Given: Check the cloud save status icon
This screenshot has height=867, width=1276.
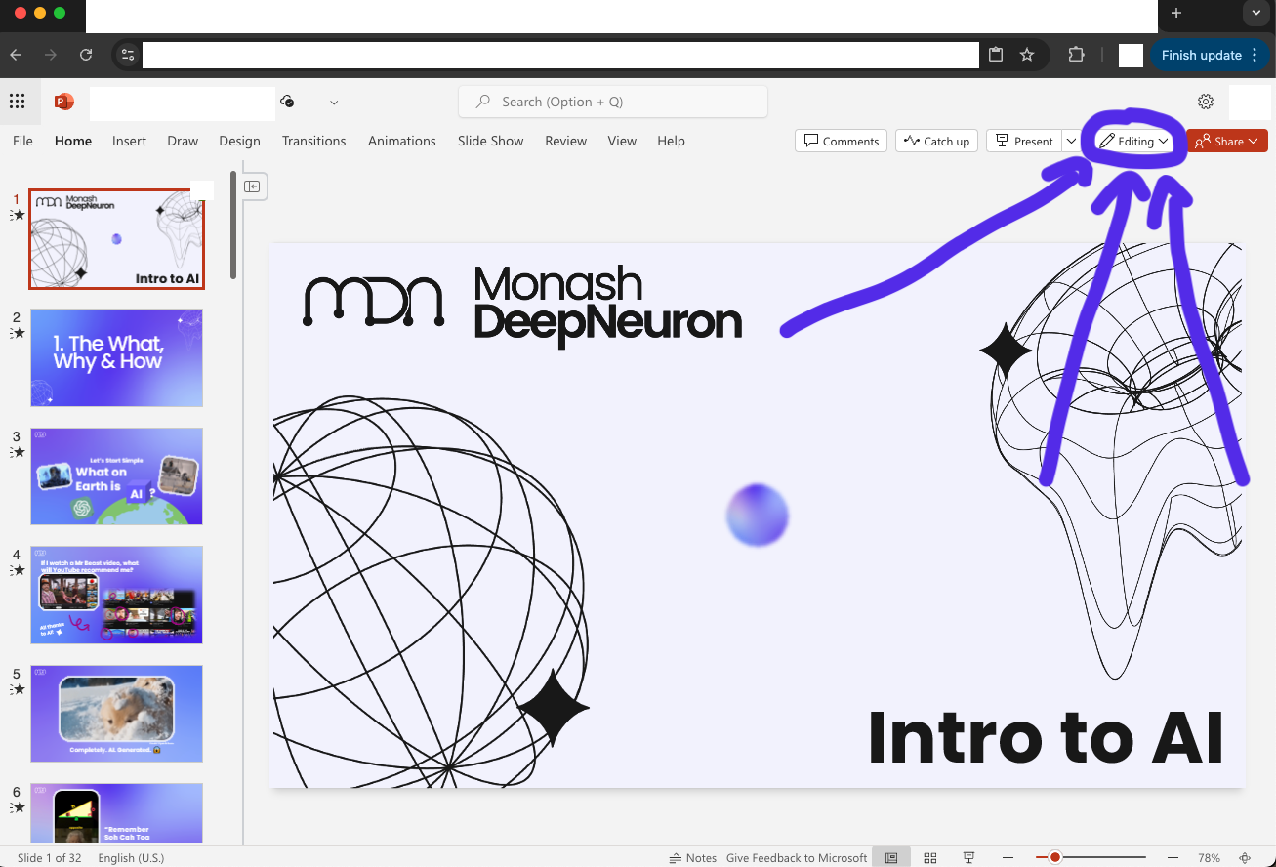Looking at the screenshot, I should [x=287, y=102].
